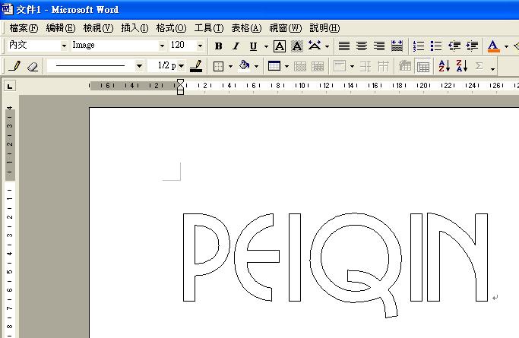Open shading color dropdown arrow
The height and width of the screenshot is (338, 519).
pos(256,67)
